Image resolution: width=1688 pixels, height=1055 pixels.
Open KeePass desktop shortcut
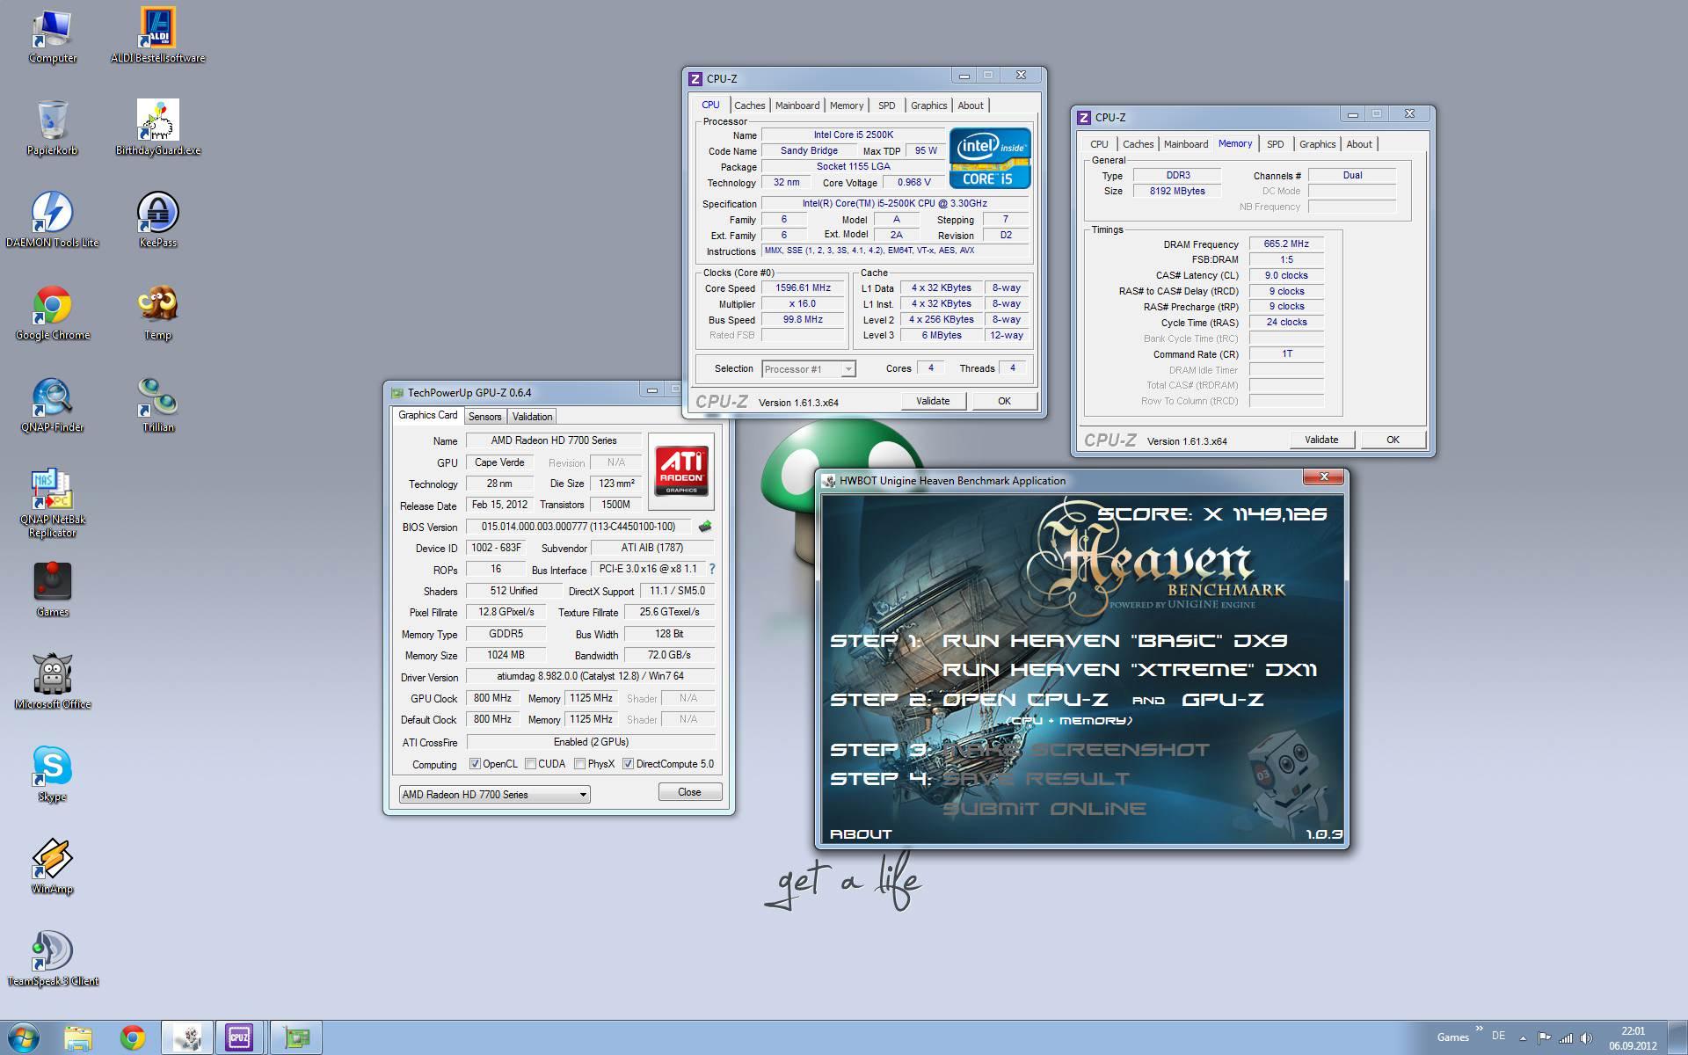coord(158,220)
